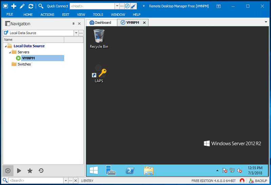Switch to the VMNPM session tab
The height and width of the screenshot is (185, 271).
point(132,23)
